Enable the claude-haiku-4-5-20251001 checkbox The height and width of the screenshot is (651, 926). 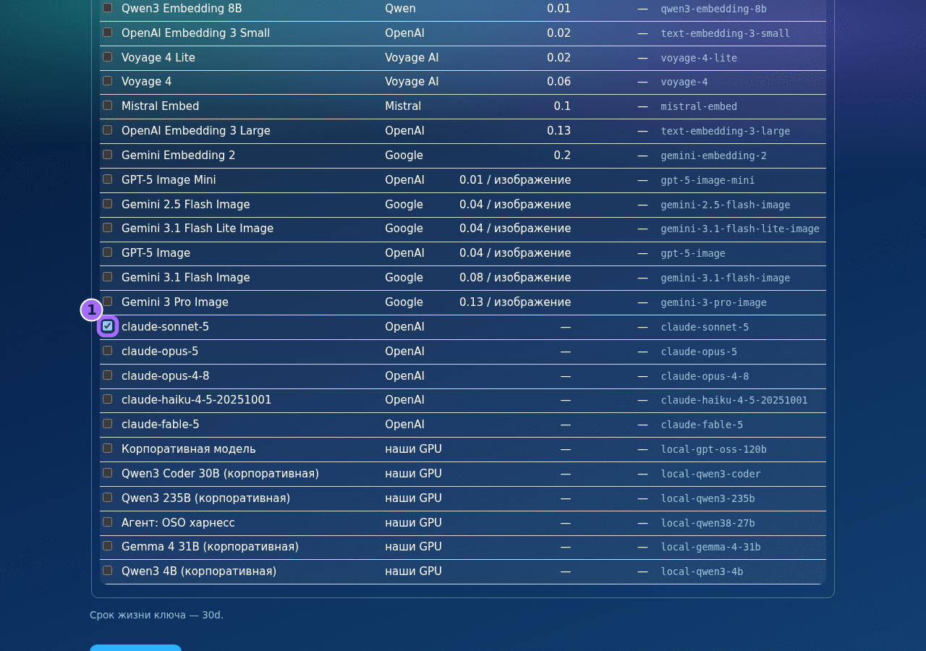coord(108,399)
